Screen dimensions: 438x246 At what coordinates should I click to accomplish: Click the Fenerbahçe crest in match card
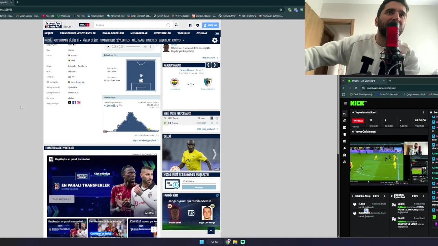click(175, 82)
